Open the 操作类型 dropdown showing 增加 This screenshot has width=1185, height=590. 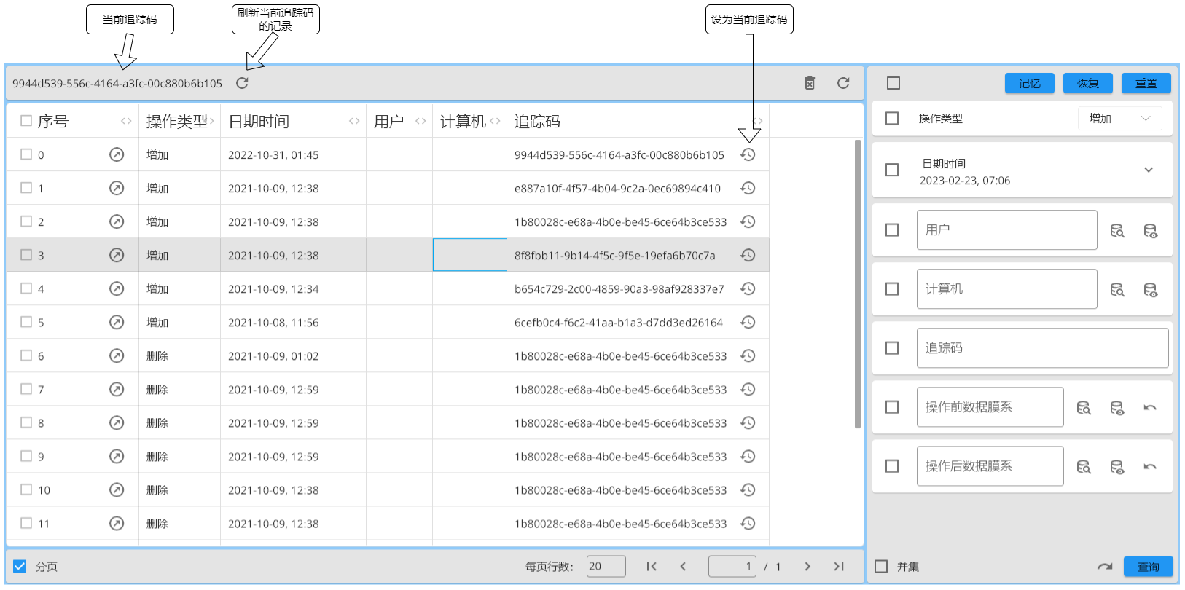pos(1119,118)
